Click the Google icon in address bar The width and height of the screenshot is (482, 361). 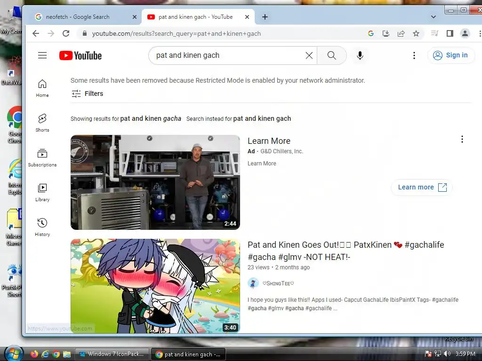pos(371,33)
